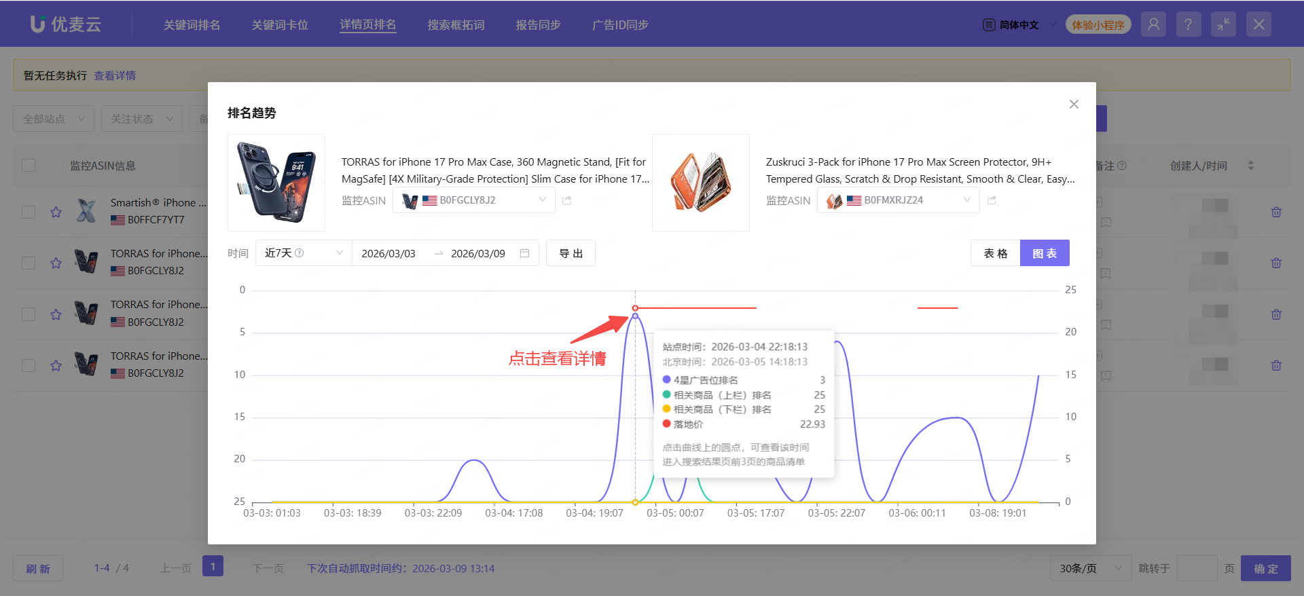Viewport: 1304px width, 596px height.
Task: Open the help question mark icon
Action: 1188,24
